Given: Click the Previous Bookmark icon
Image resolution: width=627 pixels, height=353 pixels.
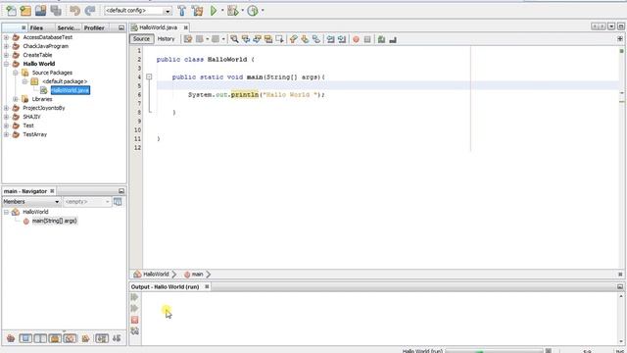Looking at the screenshot, I should (x=294, y=39).
